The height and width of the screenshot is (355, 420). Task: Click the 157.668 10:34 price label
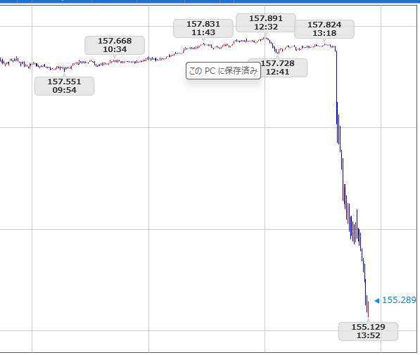click(x=115, y=45)
